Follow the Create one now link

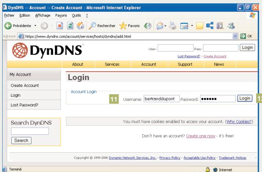[x=201, y=136]
